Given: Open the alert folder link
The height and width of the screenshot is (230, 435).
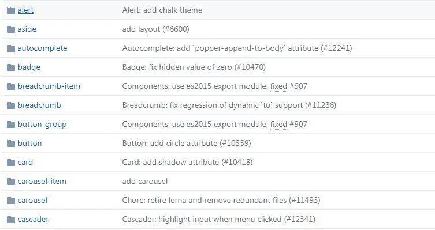Looking at the screenshot, I should tap(25, 10).
